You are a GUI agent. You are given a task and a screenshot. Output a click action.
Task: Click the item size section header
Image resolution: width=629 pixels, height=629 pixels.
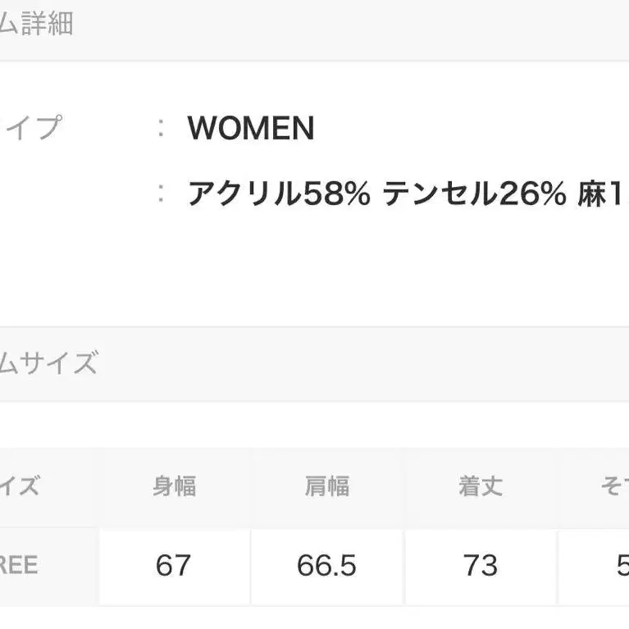click(x=48, y=362)
